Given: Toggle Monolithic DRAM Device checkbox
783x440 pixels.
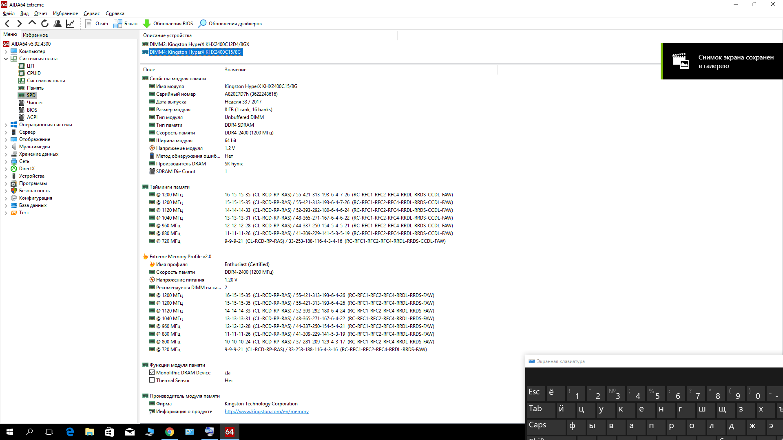Looking at the screenshot, I should tap(152, 372).
